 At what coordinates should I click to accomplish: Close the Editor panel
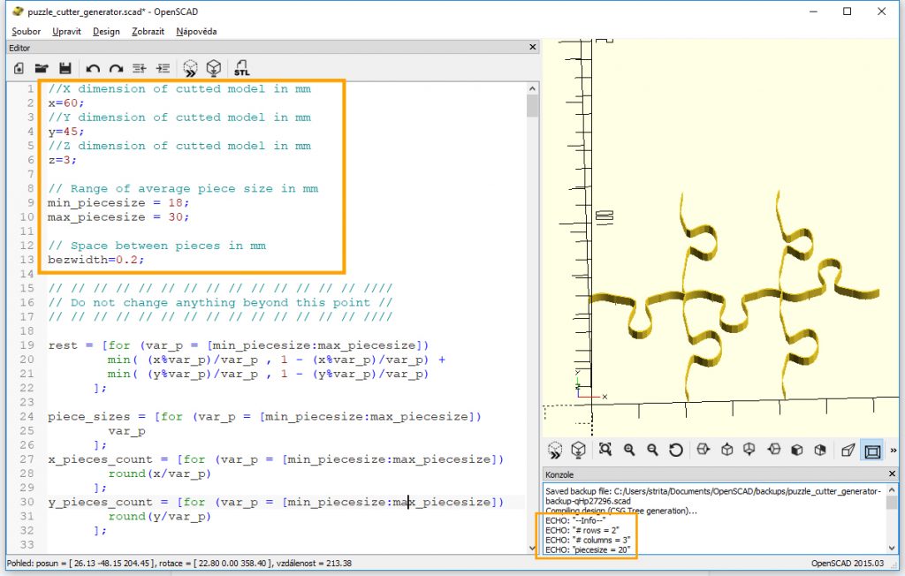(x=532, y=48)
